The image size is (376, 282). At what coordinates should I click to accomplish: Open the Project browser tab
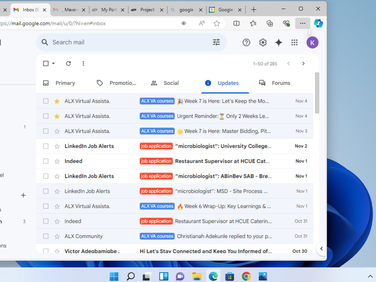(x=146, y=10)
